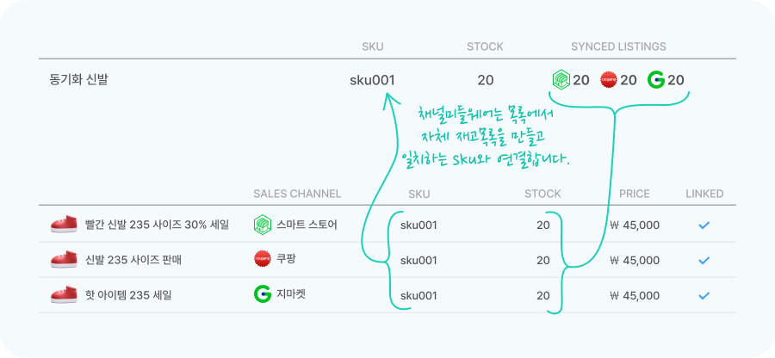Click the stock value 20 for 동기화 신발

point(486,80)
